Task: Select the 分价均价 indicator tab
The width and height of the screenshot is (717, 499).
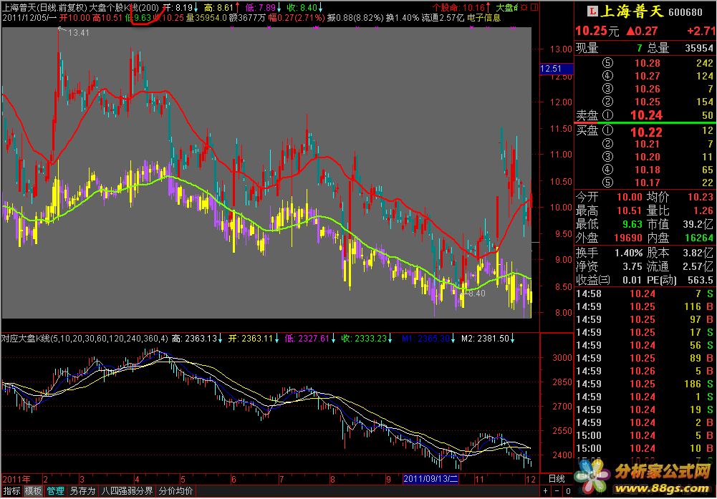Action: [x=175, y=491]
